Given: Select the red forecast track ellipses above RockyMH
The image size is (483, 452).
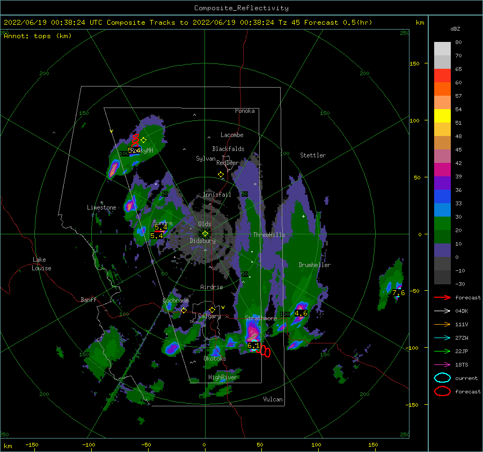Looking at the screenshot, I should click(135, 141).
